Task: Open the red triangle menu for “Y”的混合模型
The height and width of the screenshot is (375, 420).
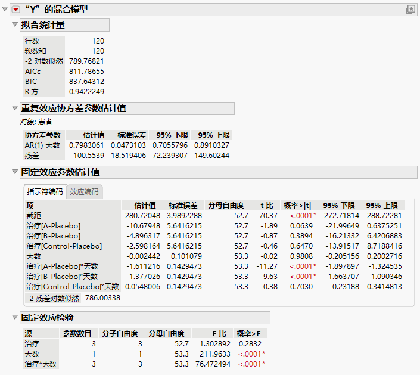Action: tap(16, 10)
